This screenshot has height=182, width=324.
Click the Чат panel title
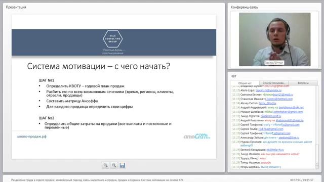coord(233,76)
